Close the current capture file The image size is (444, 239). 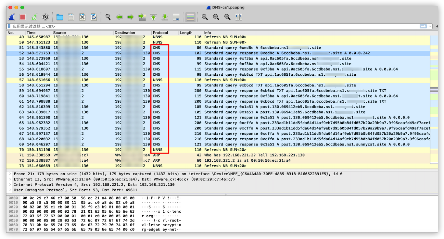82,17
